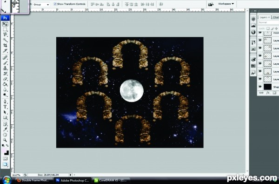Select the Eraser tool
The width and height of the screenshot is (279, 184).
(5, 79)
